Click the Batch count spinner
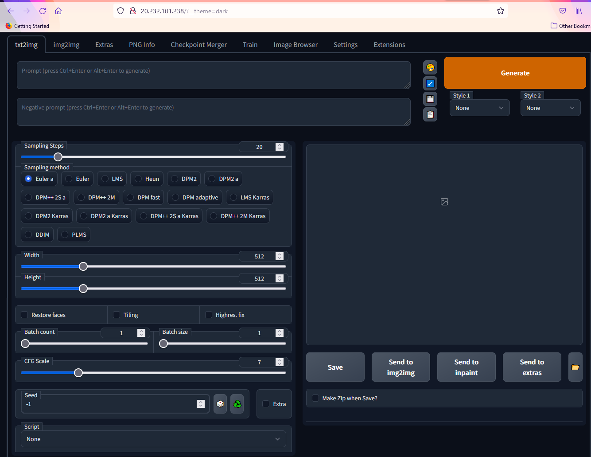This screenshot has height=457, width=591. point(141,333)
